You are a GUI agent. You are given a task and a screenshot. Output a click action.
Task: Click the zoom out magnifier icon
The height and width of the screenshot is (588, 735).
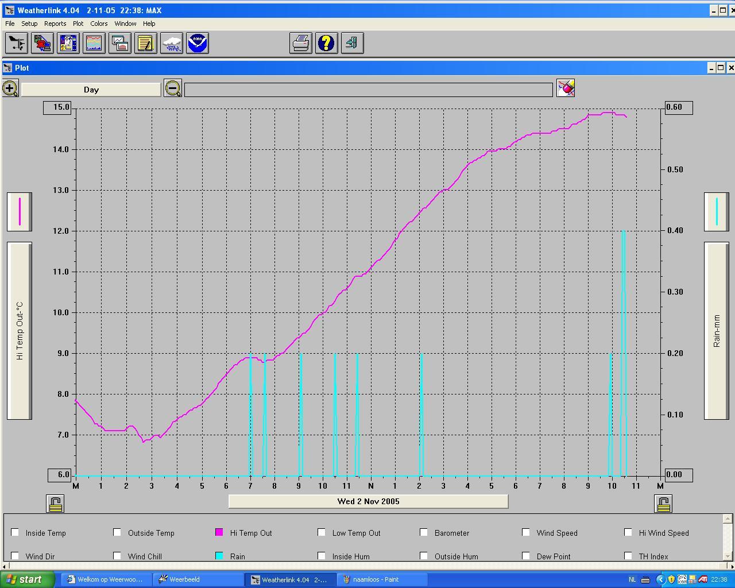[172, 88]
